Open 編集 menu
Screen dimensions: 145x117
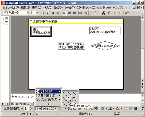point(25,7)
